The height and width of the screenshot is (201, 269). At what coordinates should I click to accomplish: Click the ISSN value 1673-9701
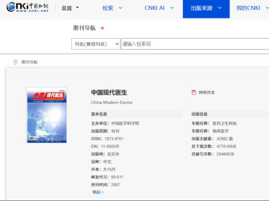(114, 139)
